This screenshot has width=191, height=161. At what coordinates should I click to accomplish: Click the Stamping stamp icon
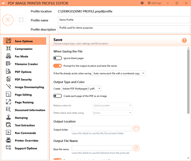tap(8, 117)
